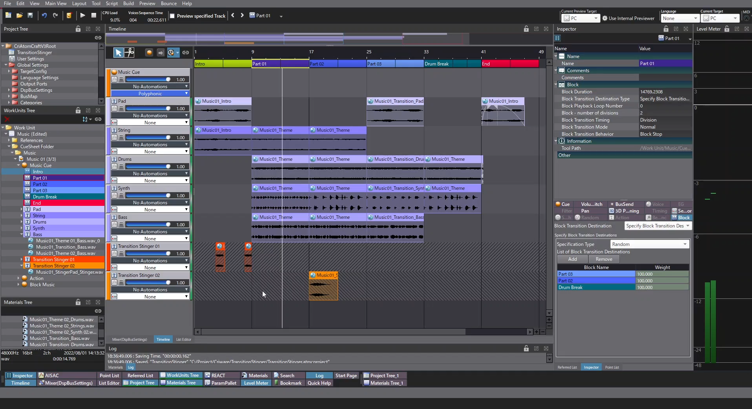
Task: Click the Inspector list view icon
Action: click(557, 38)
